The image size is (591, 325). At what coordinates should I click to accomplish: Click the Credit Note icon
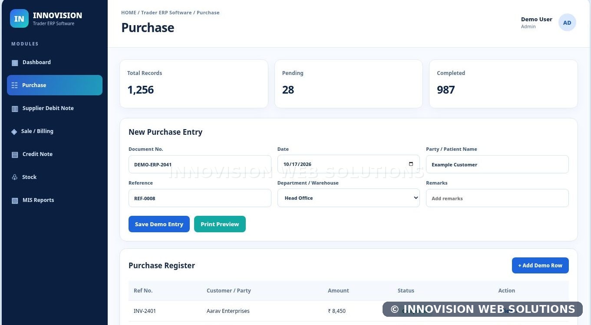click(x=15, y=154)
